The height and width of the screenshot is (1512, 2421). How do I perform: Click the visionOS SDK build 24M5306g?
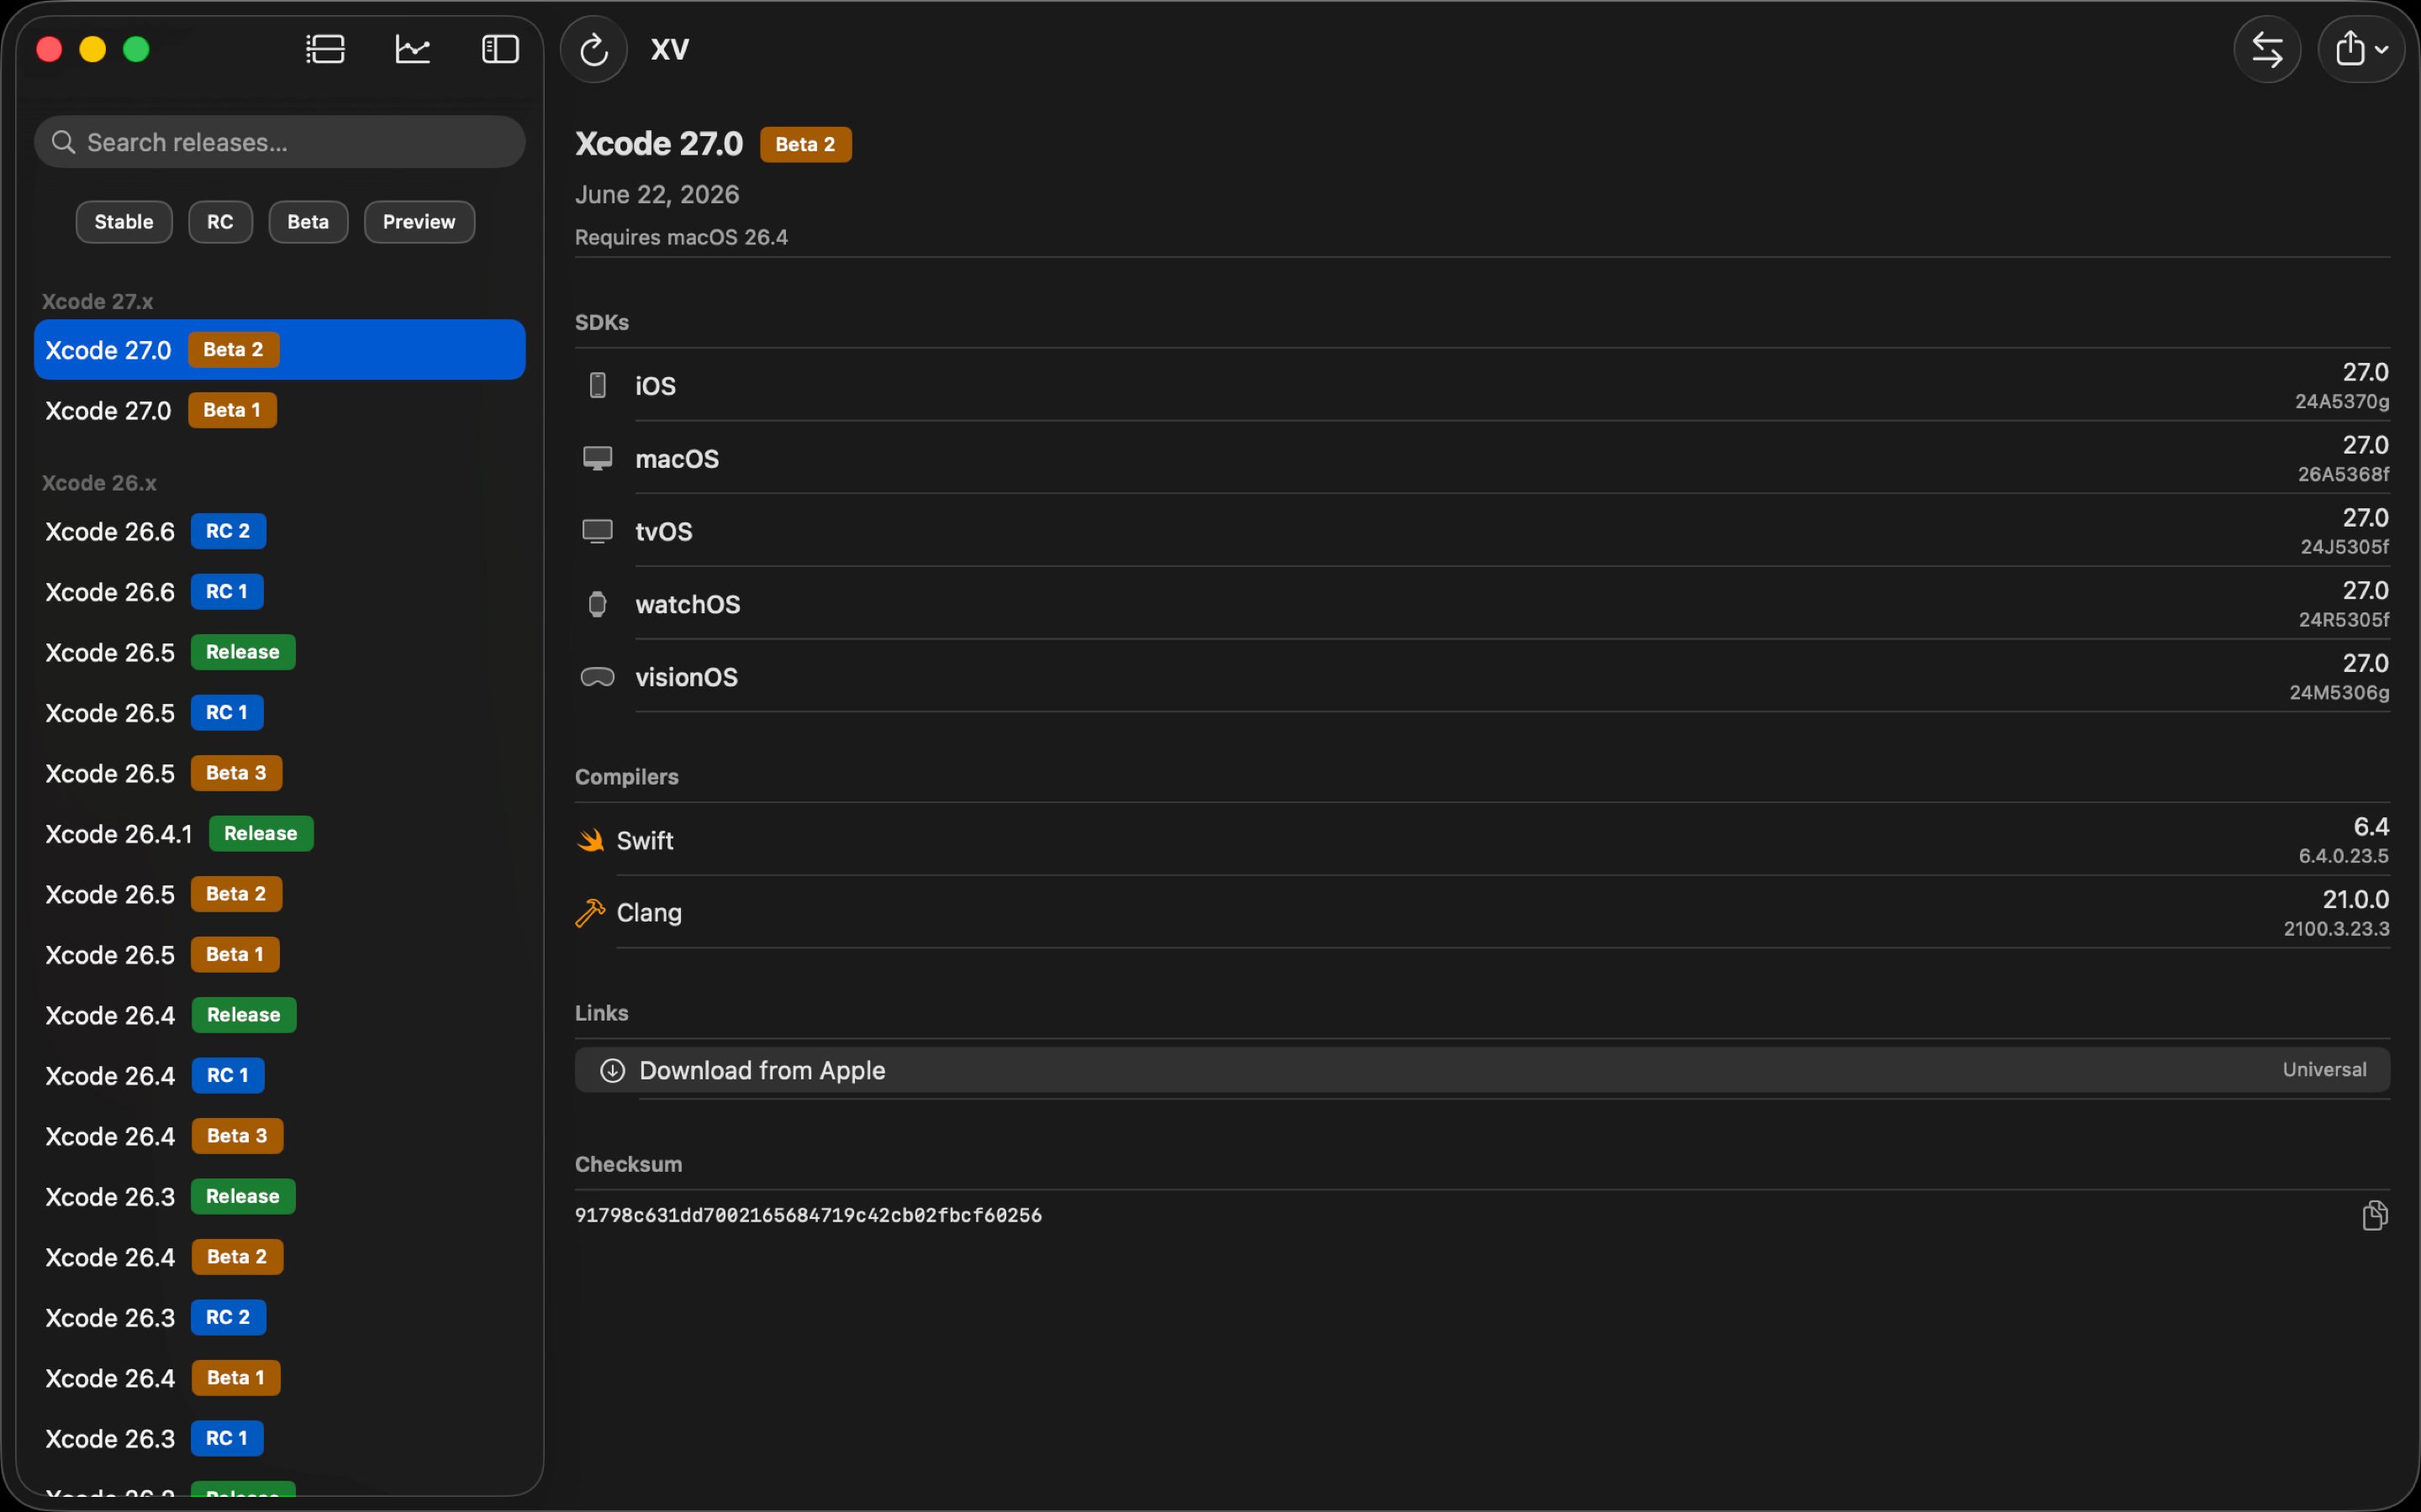click(x=2339, y=693)
